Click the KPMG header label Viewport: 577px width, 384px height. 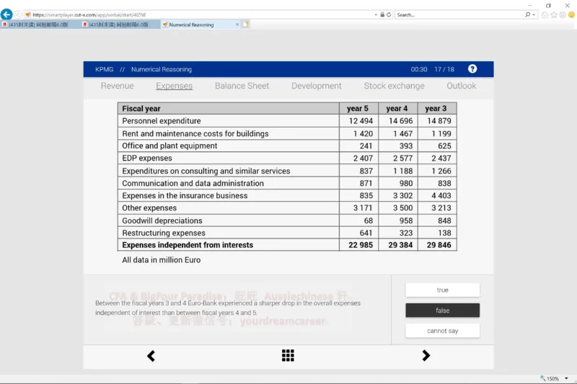click(x=104, y=69)
